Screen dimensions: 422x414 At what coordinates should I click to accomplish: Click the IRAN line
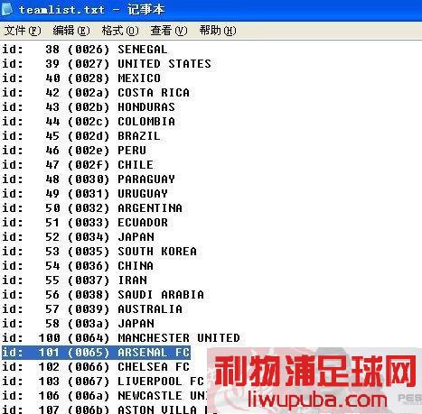[x=74, y=281]
